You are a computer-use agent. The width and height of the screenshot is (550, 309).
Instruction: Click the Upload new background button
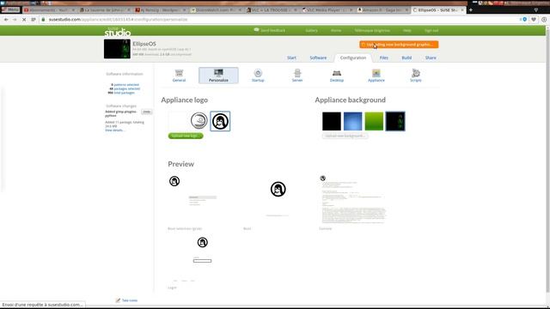click(345, 136)
